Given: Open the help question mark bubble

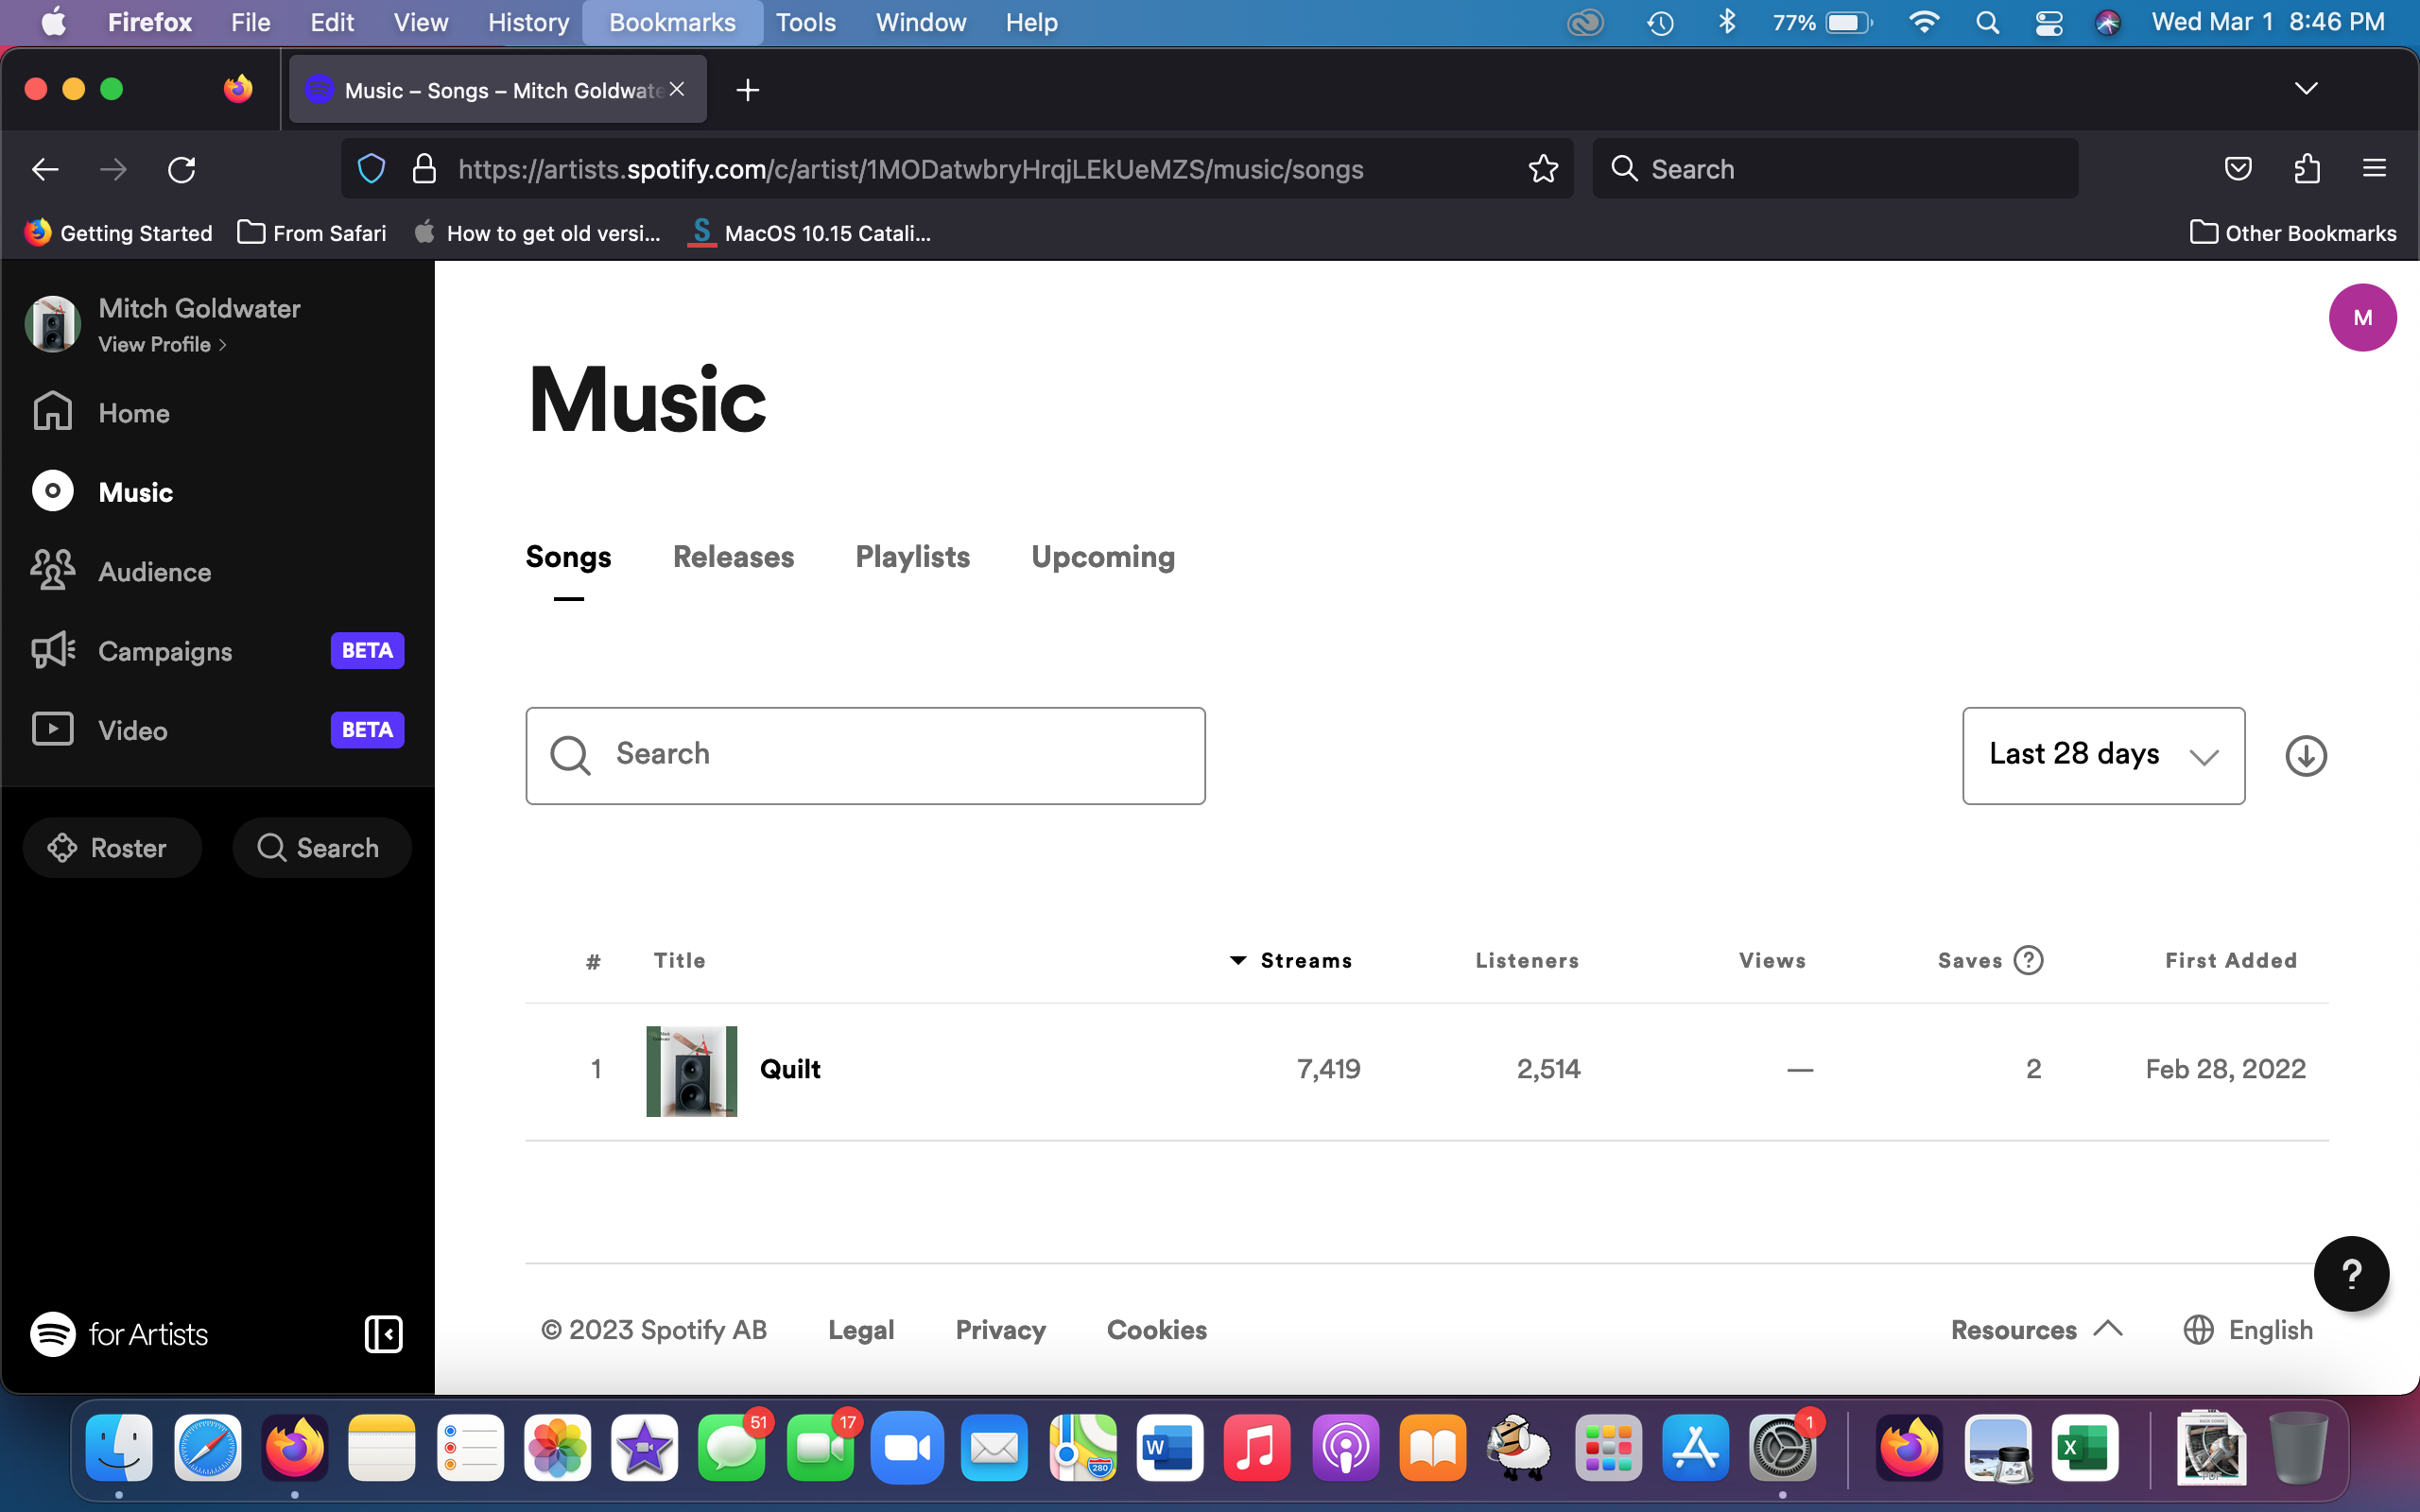Looking at the screenshot, I should click(2350, 1273).
